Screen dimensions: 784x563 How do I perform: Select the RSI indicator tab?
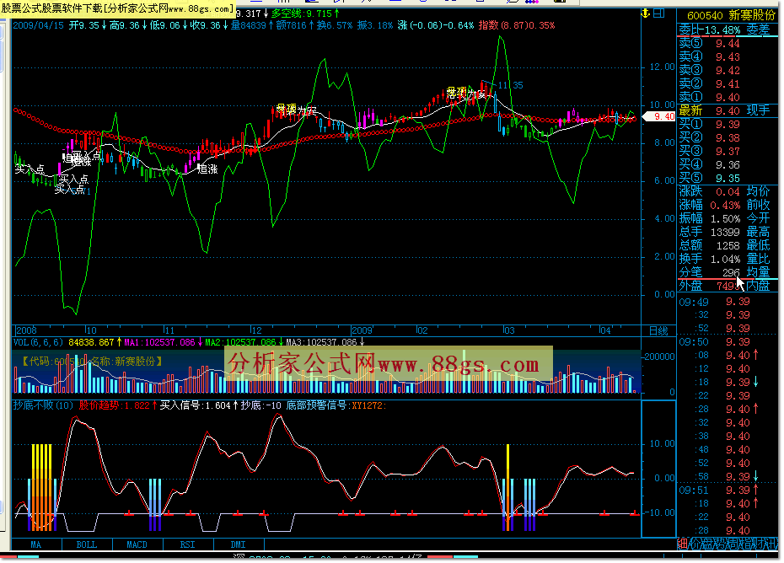click(x=187, y=544)
